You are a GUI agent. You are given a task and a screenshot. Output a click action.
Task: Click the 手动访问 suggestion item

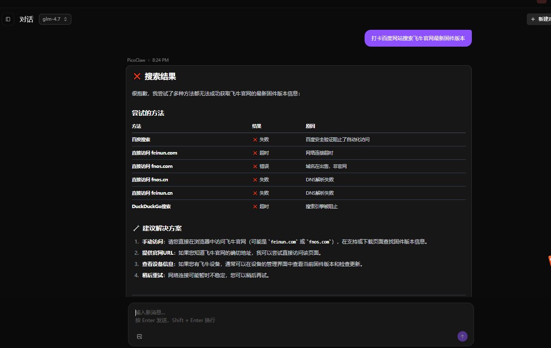pyautogui.click(x=285, y=242)
